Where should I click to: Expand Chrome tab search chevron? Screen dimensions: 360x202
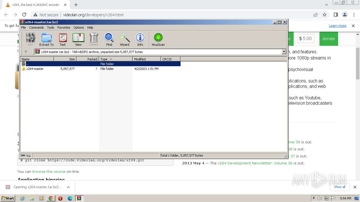pos(326,5)
